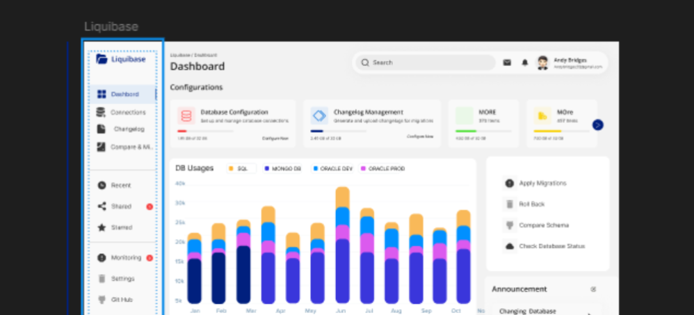
Task: Click Configure Now under Database Configuration
Action: (275, 138)
